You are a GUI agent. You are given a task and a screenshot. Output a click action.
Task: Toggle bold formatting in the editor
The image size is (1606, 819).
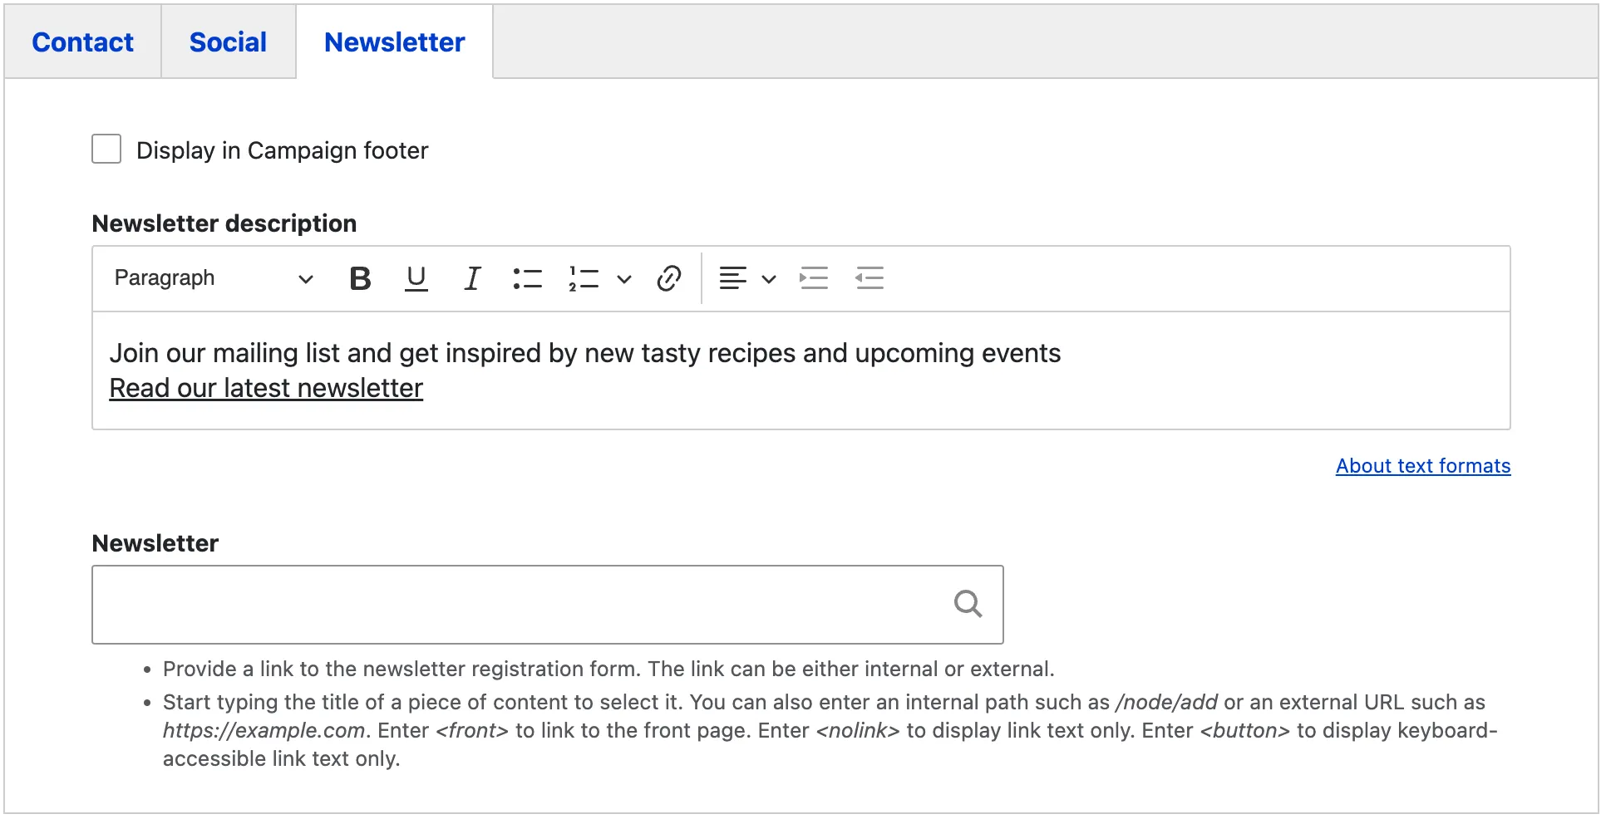click(x=360, y=278)
